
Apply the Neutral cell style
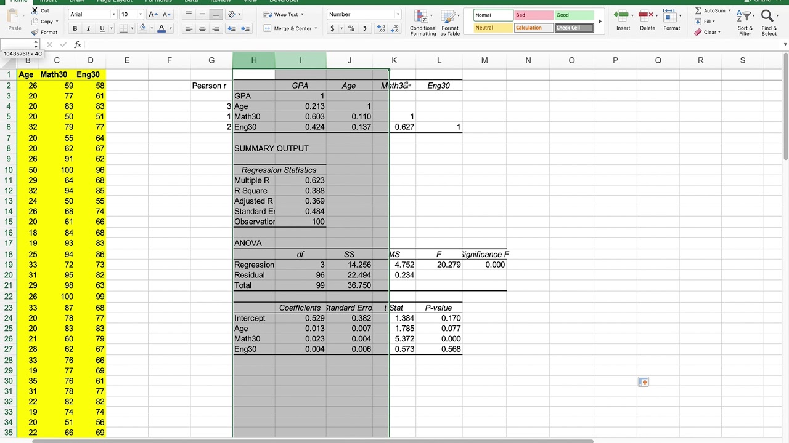493,28
